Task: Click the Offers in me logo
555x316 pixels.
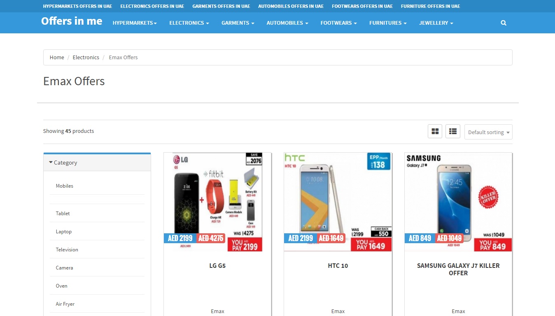Action: click(x=72, y=21)
